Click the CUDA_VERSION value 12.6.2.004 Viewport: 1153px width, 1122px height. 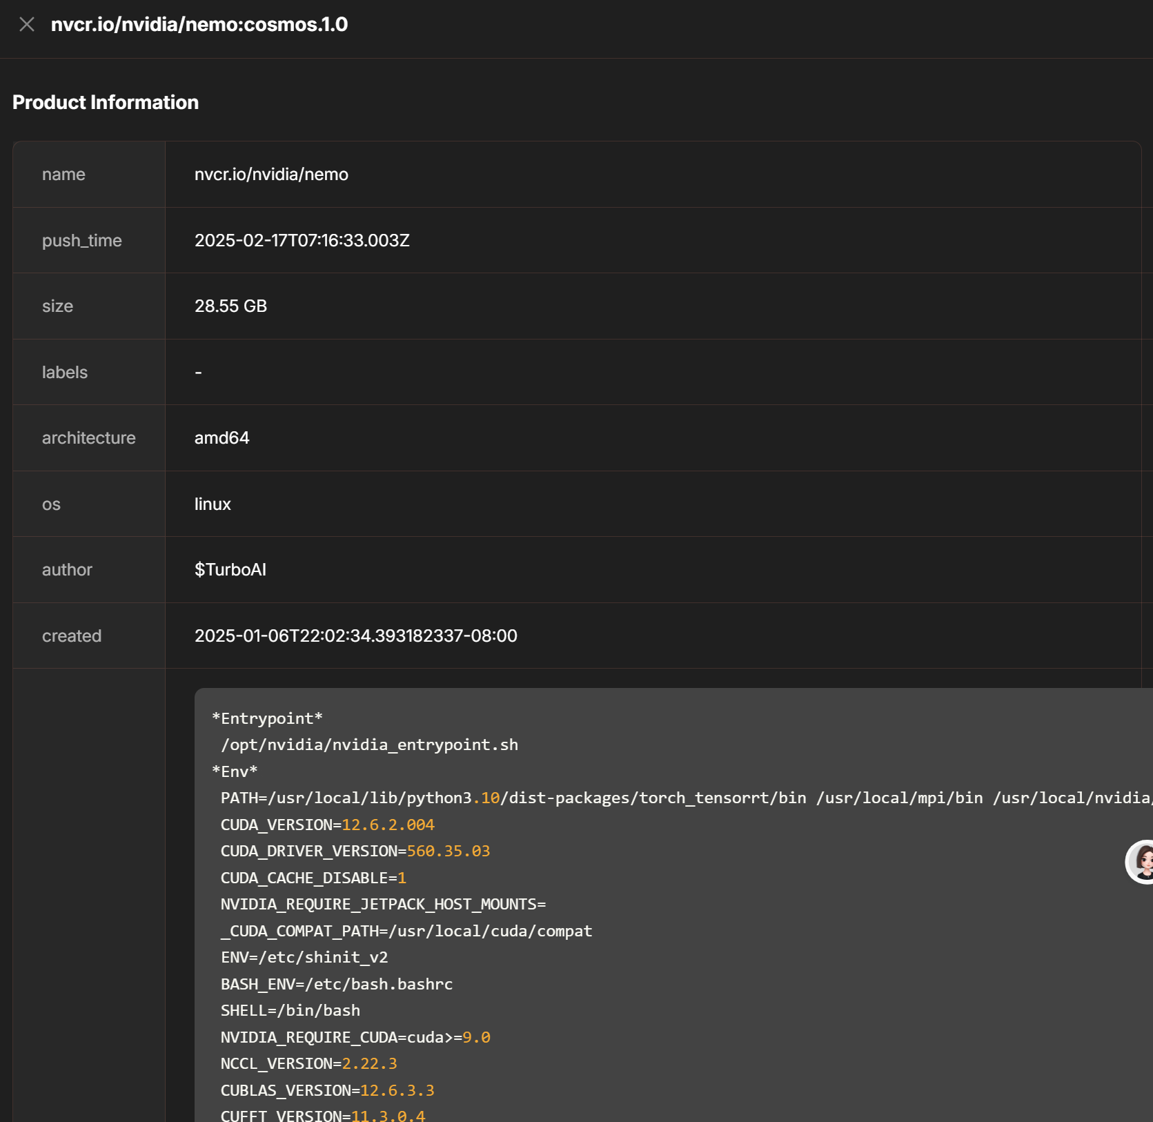pyautogui.click(x=388, y=825)
